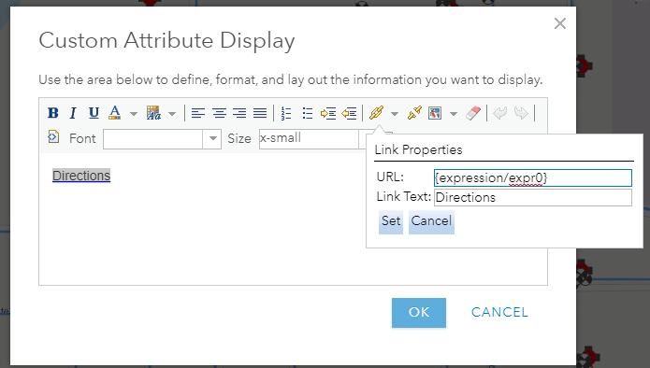Screen dimensions: 650x368
Task: Close the Custom Attribute Display dialog
Action: pyautogui.click(x=560, y=23)
